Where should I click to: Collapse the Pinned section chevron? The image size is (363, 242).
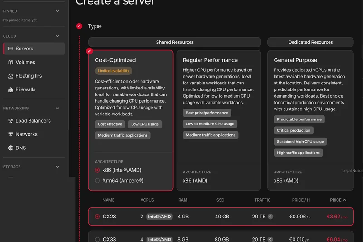57,11
